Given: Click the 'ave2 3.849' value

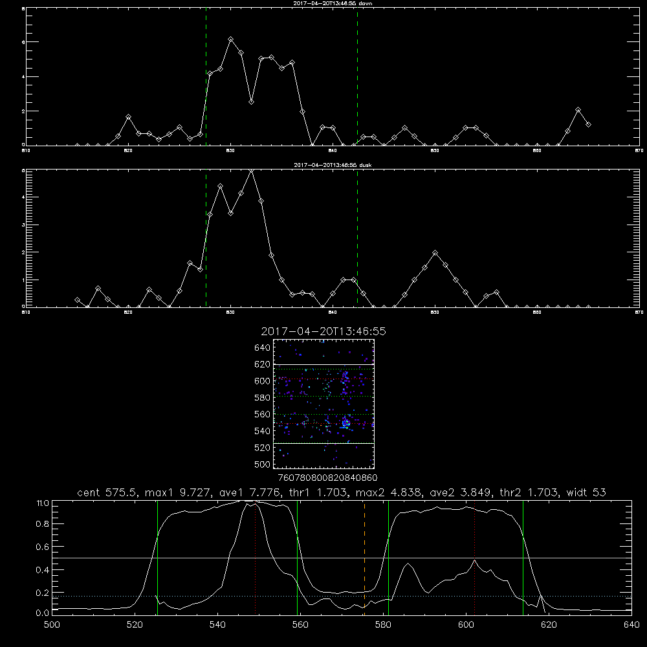Looking at the screenshot, I should click(460, 492).
